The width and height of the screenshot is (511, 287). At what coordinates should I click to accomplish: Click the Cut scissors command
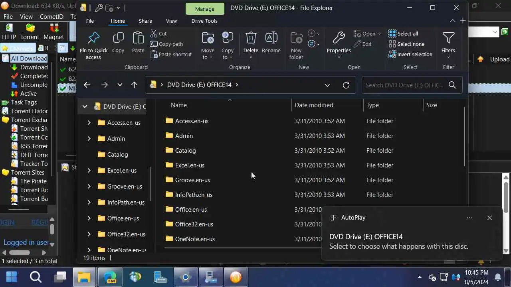coord(158,33)
